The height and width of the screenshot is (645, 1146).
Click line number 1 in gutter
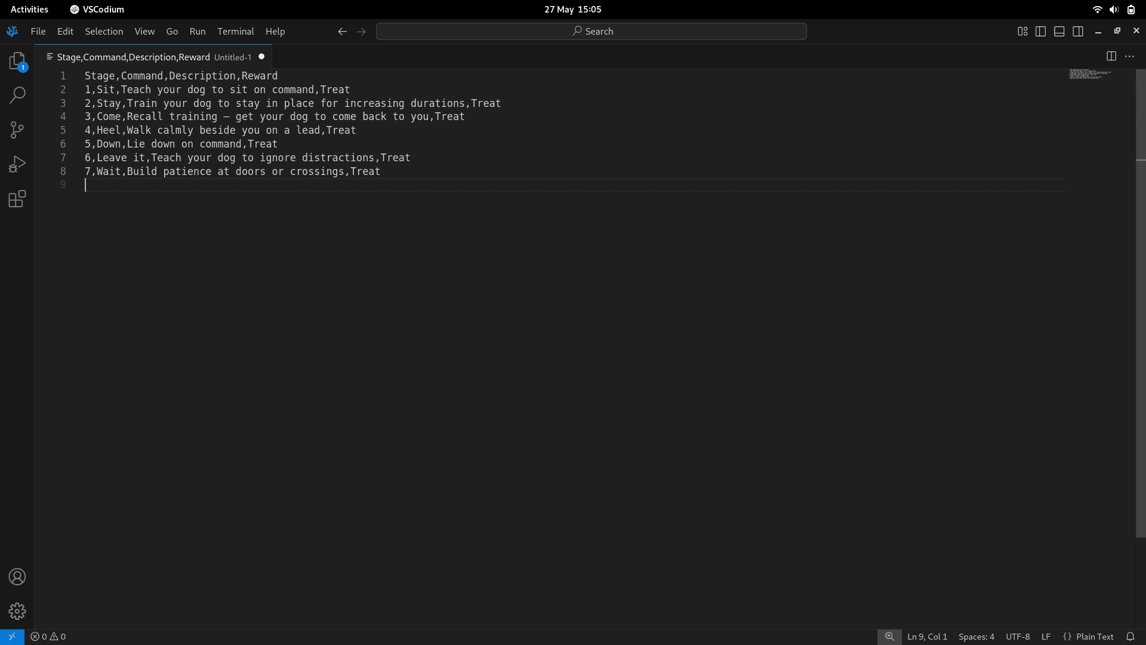(x=63, y=76)
